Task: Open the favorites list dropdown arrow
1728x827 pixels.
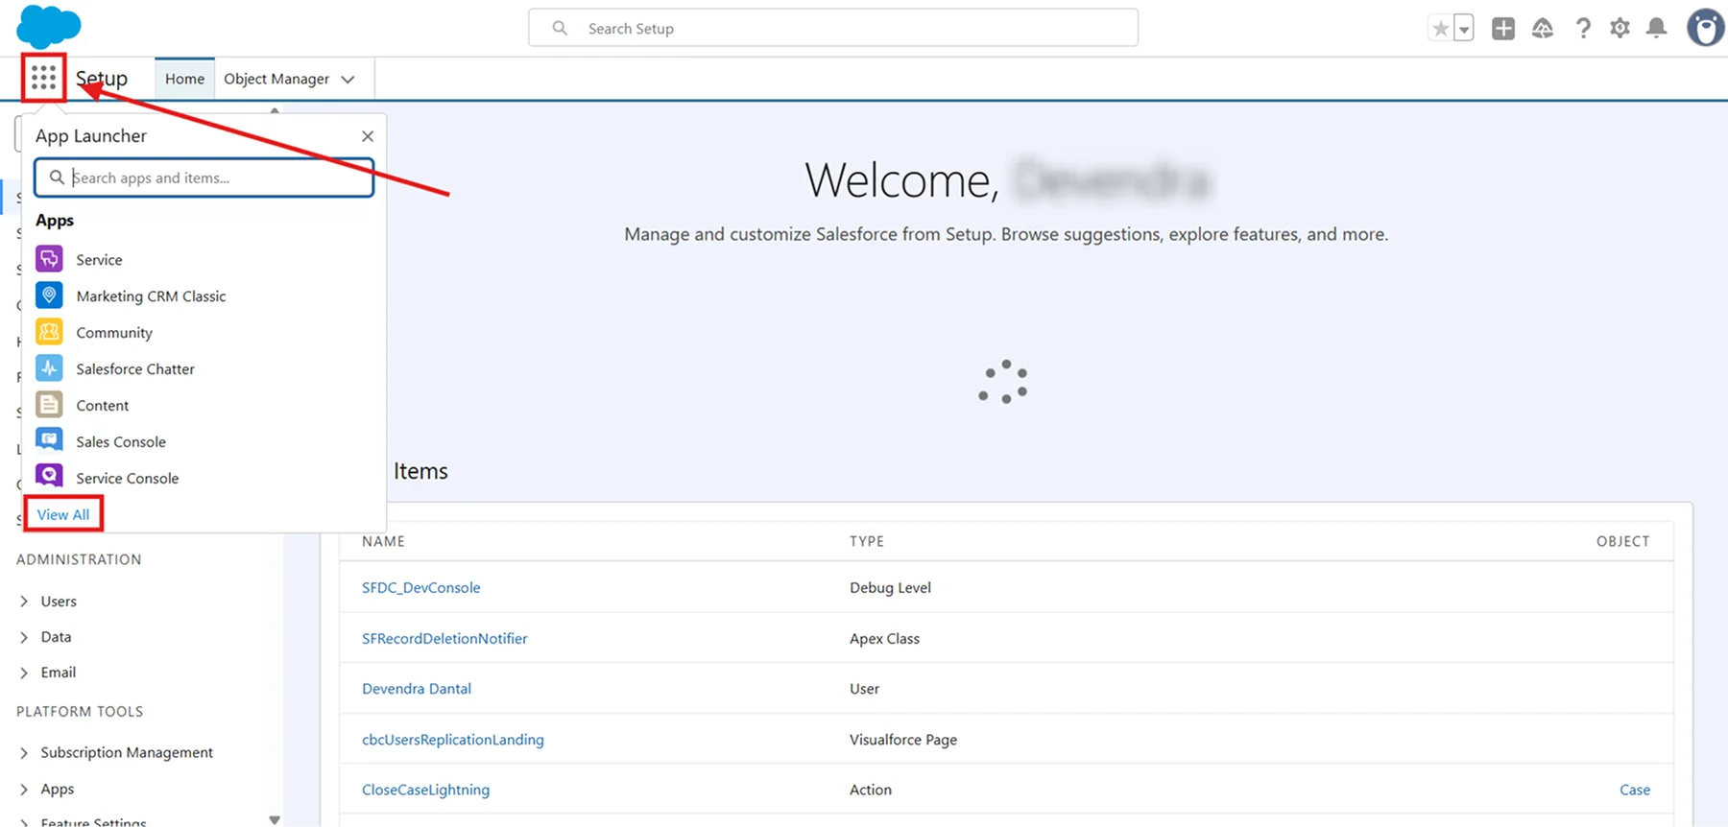Action: pyautogui.click(x=1464, y=29)
